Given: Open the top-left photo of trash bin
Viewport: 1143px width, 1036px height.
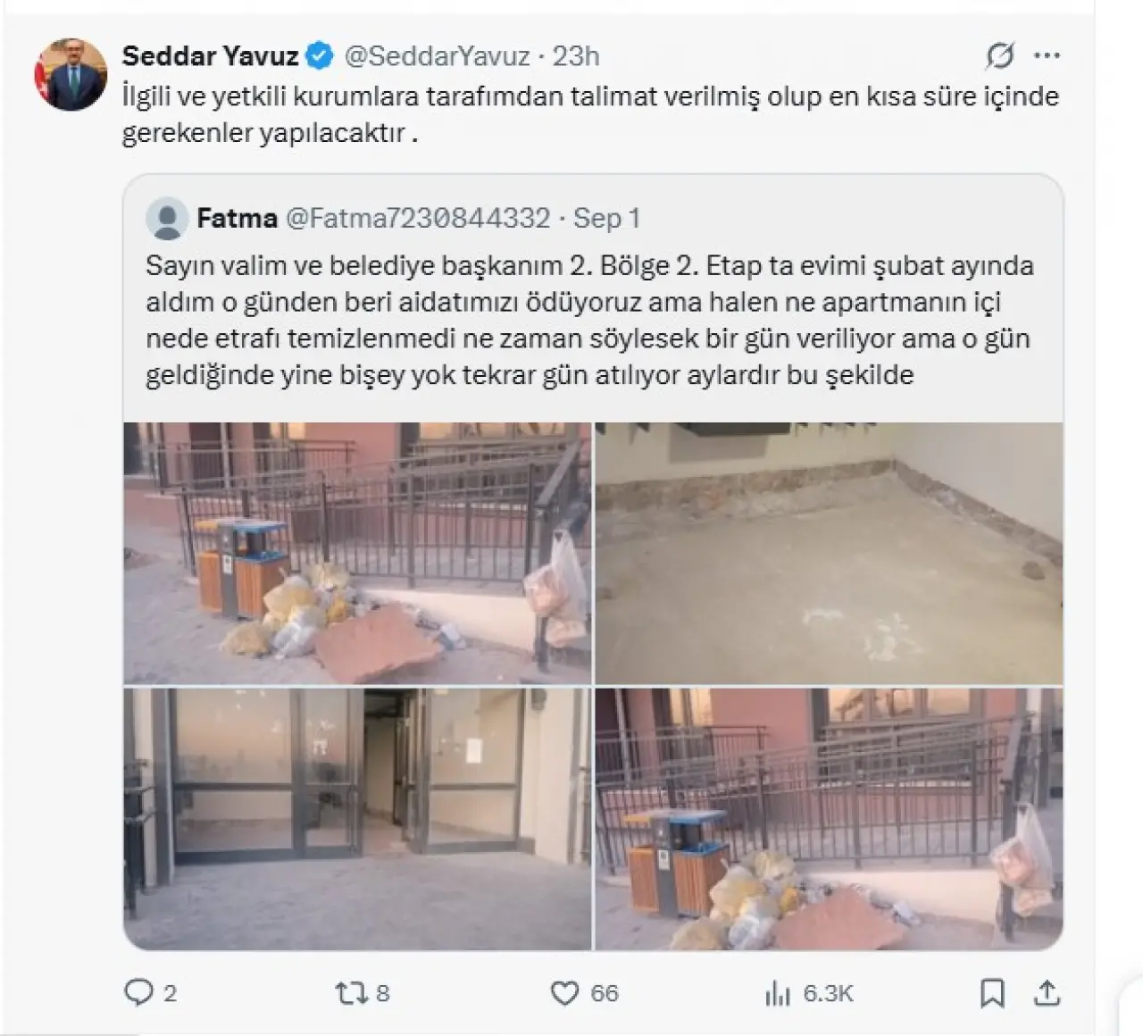Looking at the screenshot, I should point(357,554).
